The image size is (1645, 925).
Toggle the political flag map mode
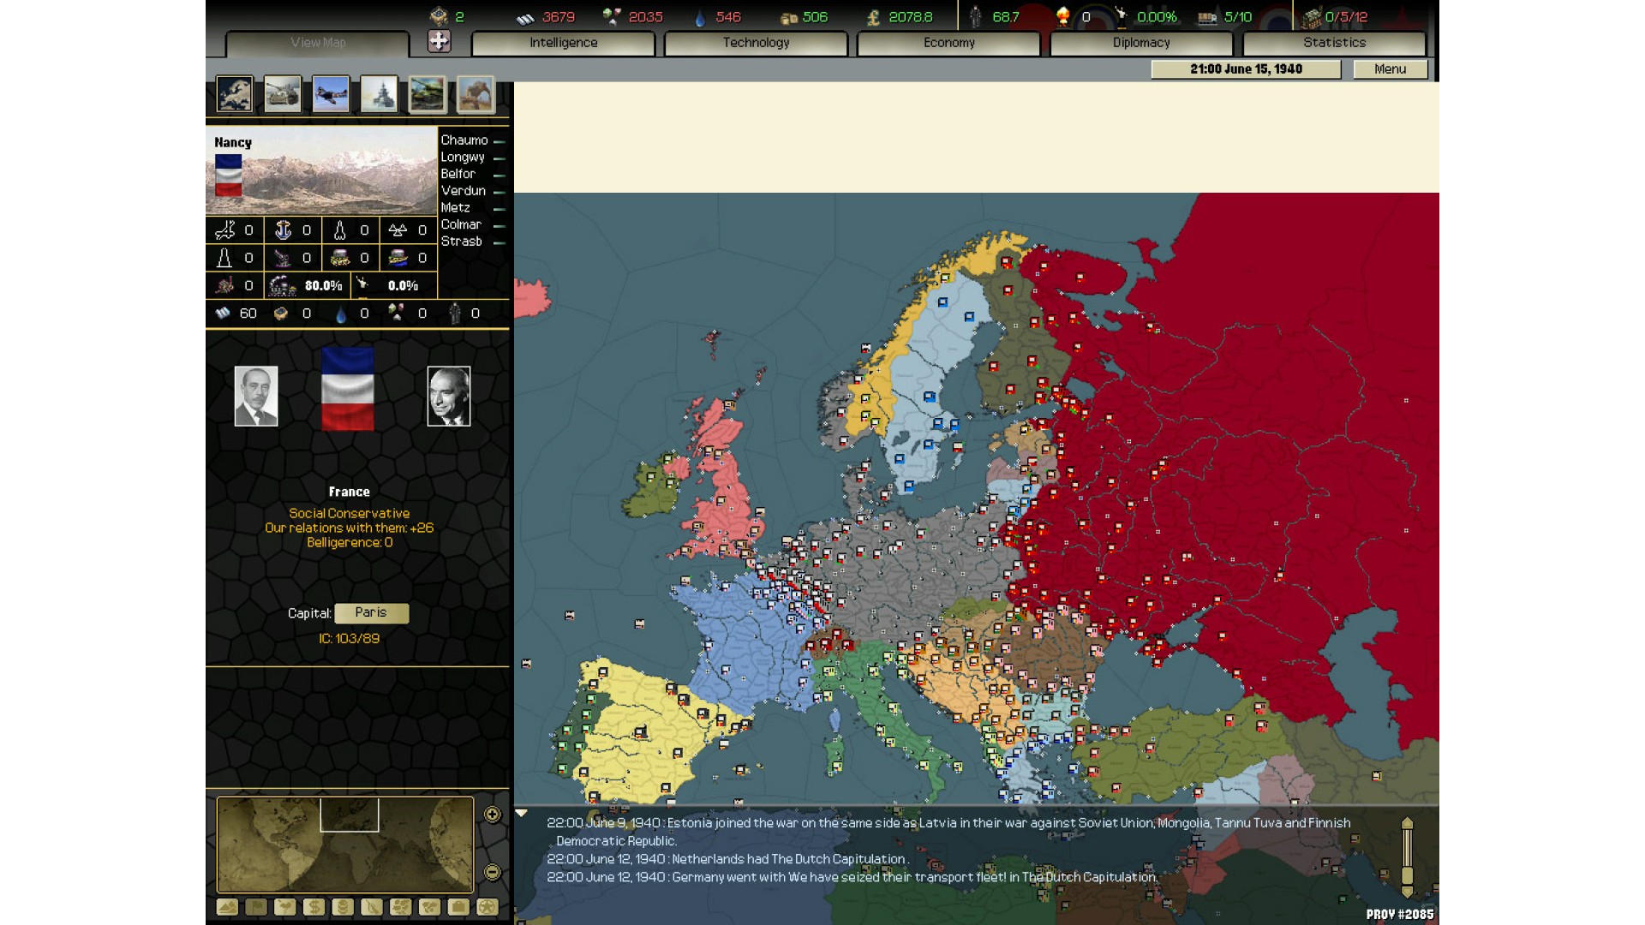pos(256,907)
